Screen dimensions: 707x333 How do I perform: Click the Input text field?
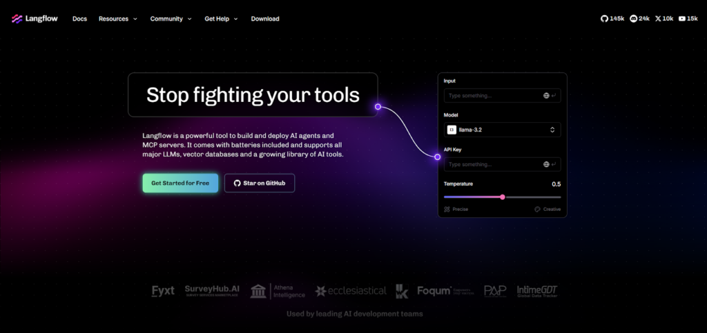pyautogui.click(x=503, y=95)
